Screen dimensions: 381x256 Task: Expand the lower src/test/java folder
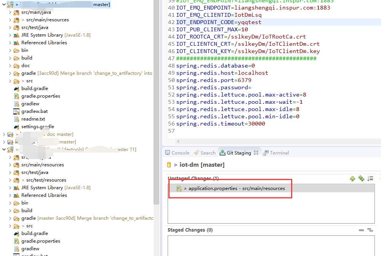click(x=10, y=172)
